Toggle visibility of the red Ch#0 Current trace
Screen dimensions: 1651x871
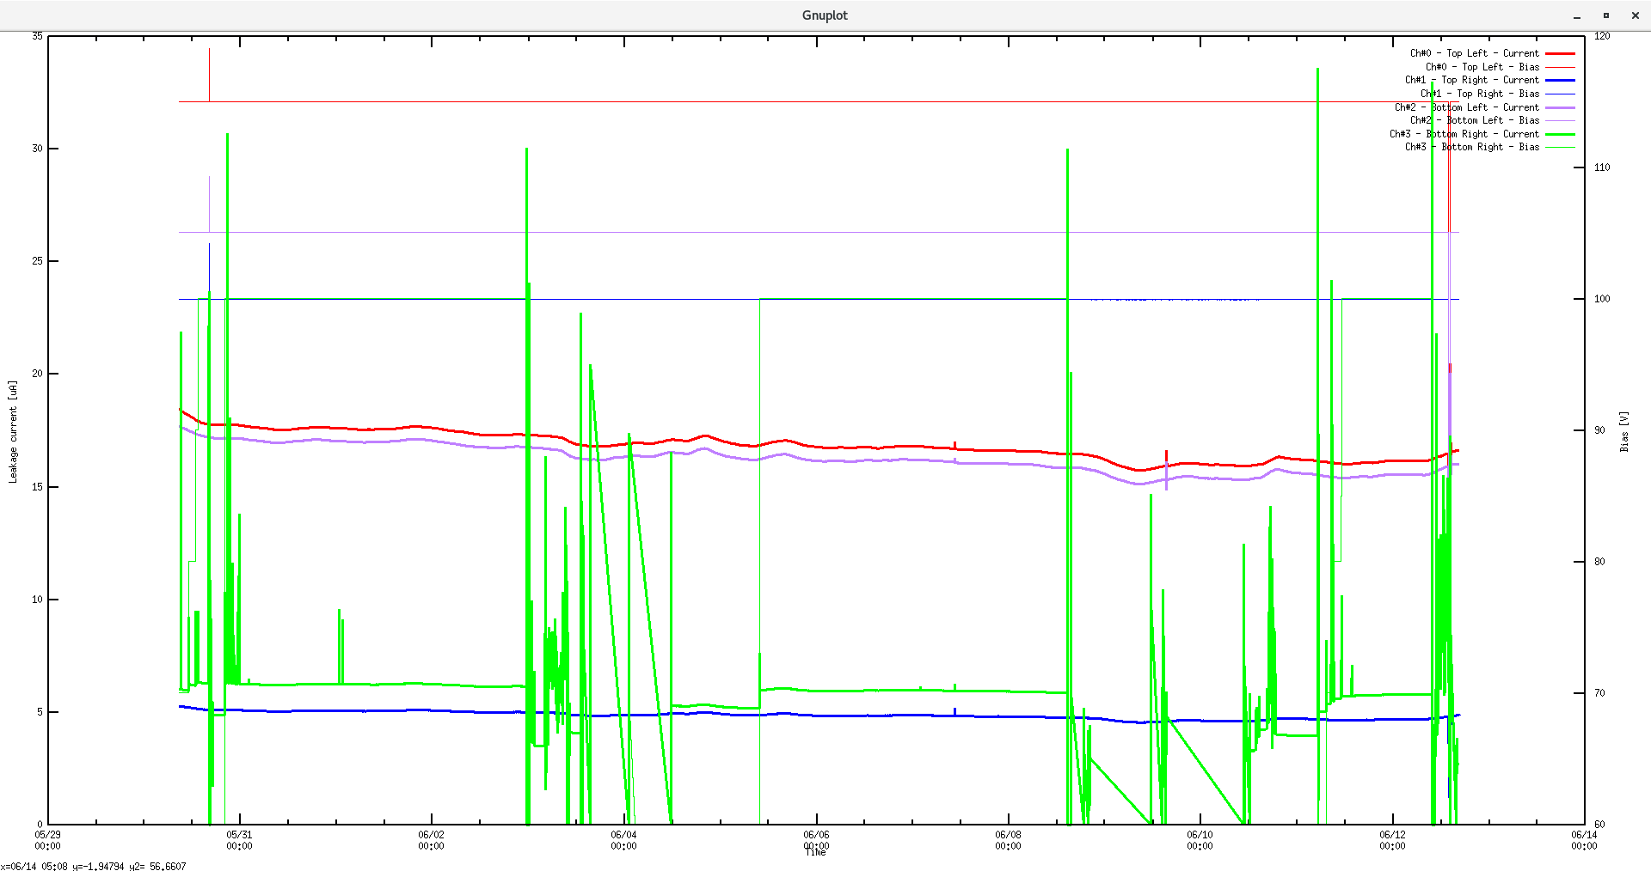(x=1559, y=52)
